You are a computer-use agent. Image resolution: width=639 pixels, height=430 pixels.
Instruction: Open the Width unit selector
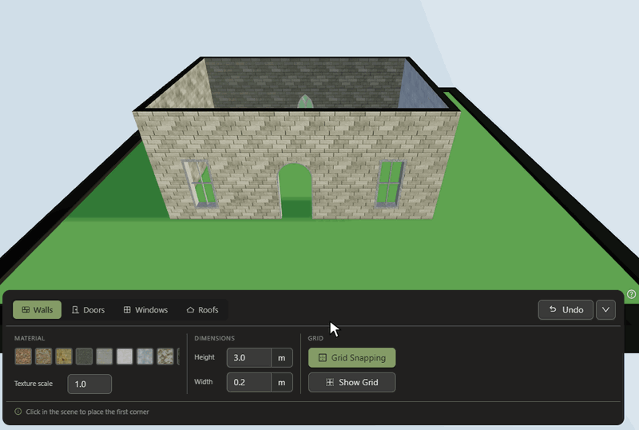[x=282, y=382]
